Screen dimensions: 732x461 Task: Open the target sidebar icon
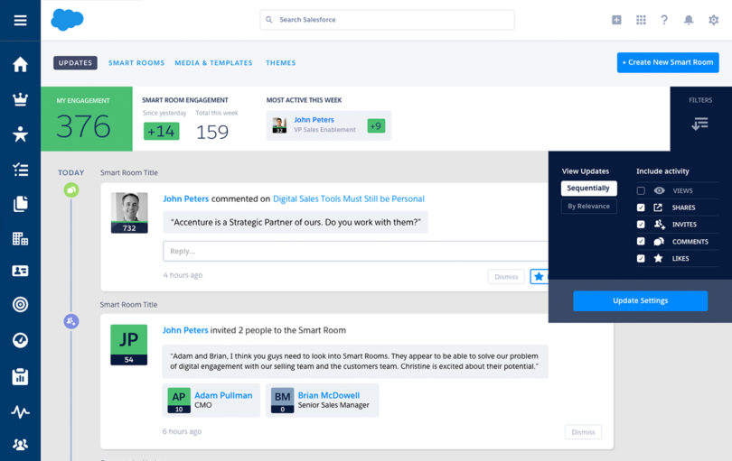pos(20,304)
